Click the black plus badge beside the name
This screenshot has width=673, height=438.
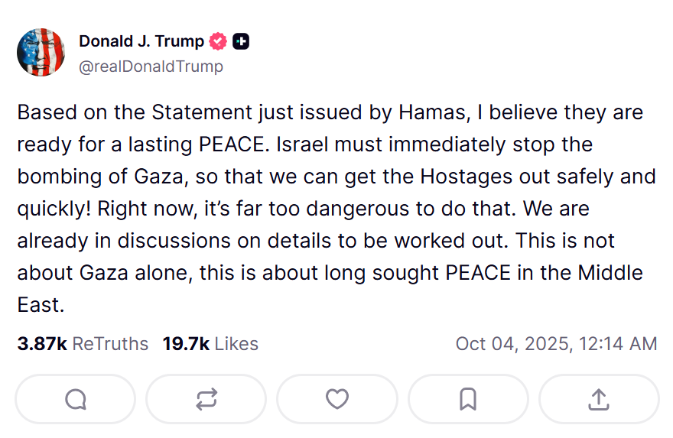point(240,41)
